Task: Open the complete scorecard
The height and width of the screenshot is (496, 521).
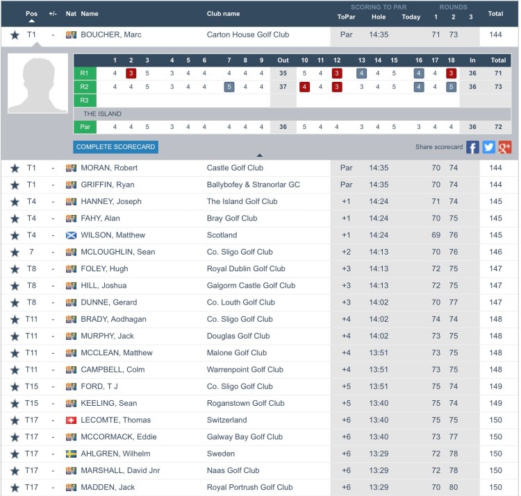Action: (115, 147)
